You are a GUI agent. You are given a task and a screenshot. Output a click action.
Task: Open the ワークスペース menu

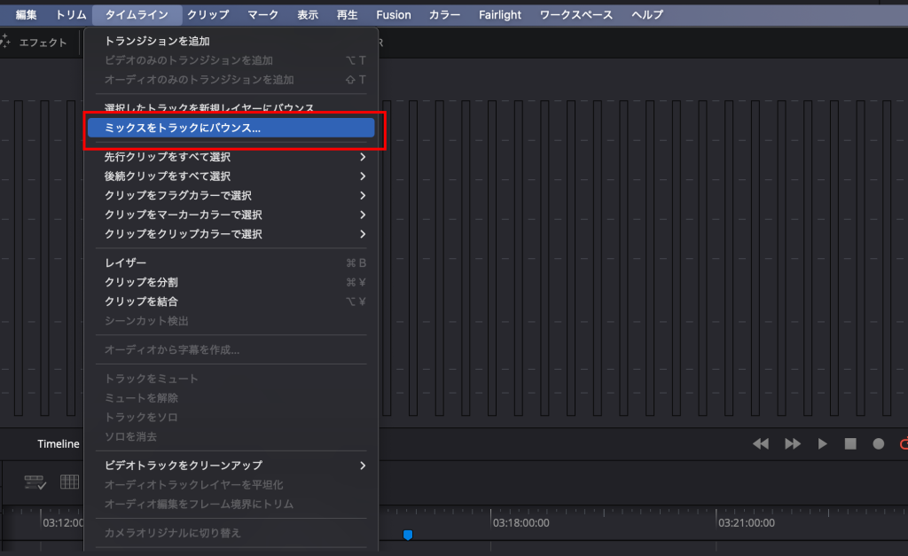pos(575,14)
